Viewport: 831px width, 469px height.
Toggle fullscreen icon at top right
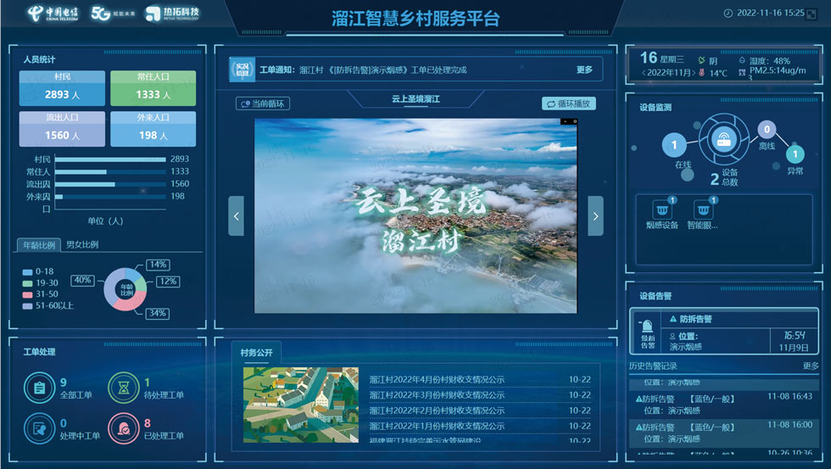click(811, 14)
